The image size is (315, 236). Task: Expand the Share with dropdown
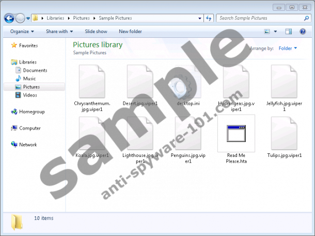coord(59,32)
